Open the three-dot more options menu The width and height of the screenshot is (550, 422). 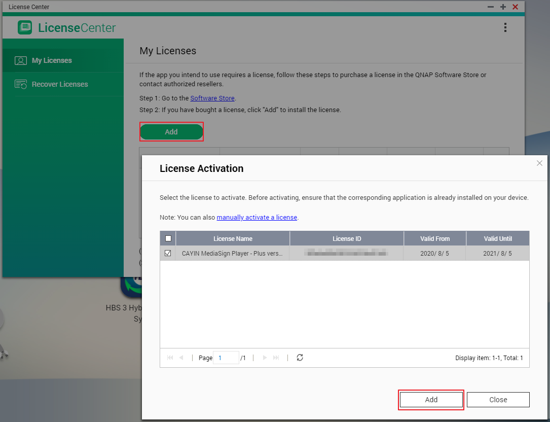pos(505,27)
